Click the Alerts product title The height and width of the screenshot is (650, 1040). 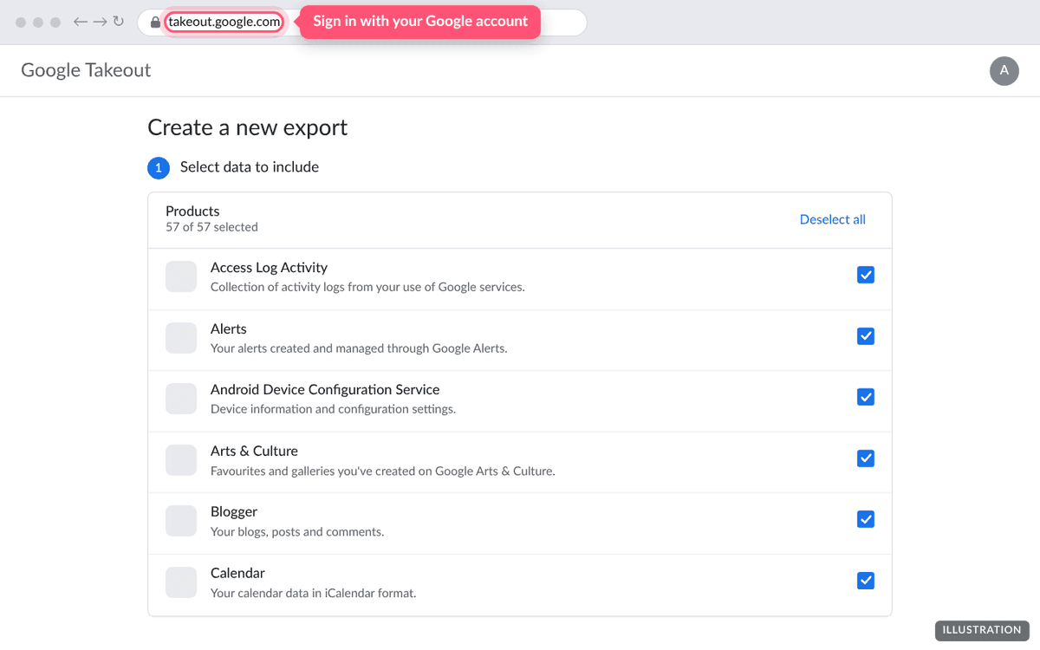click(229, 328)
